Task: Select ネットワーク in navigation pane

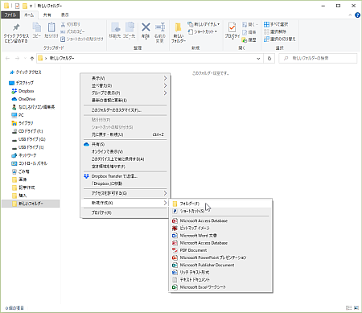Action: 27,155
